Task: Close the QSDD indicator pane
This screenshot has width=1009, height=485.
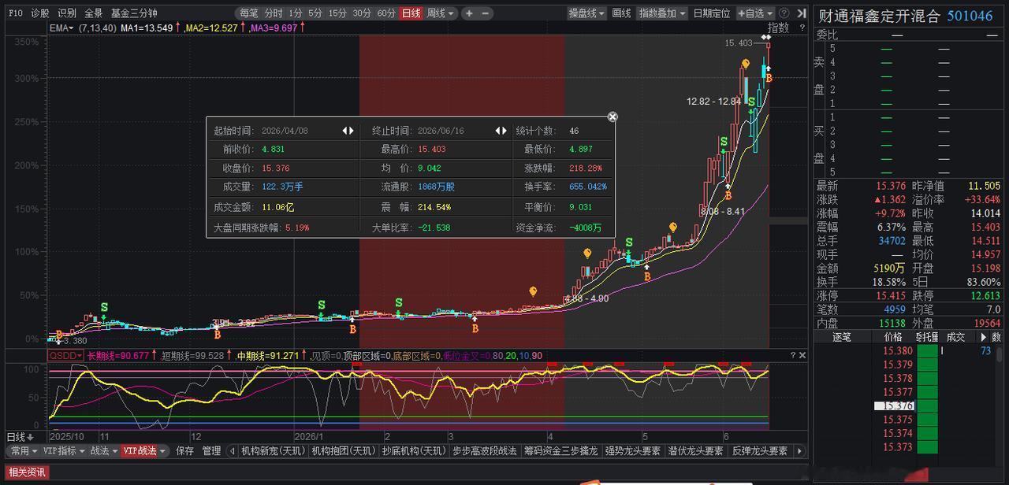Action: [x=802, y=355]
